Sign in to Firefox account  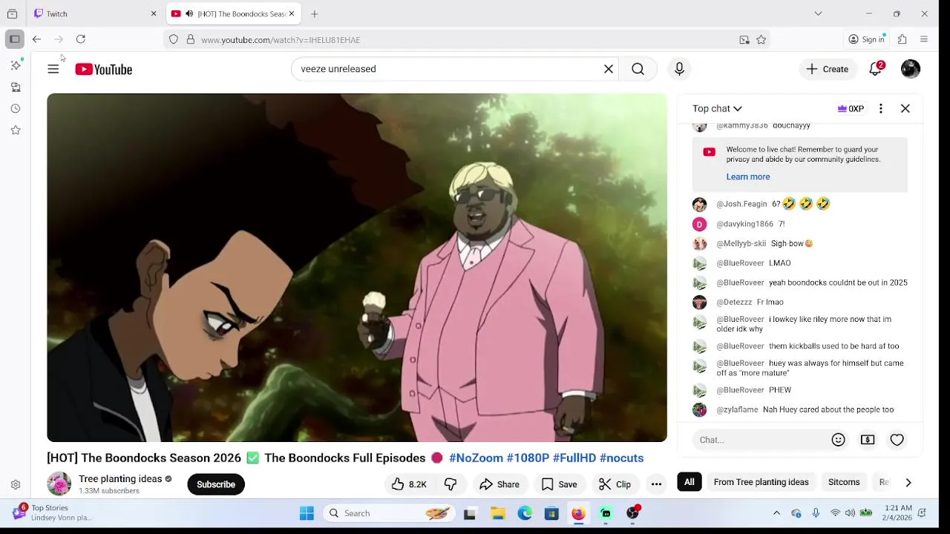coord(867,39)
